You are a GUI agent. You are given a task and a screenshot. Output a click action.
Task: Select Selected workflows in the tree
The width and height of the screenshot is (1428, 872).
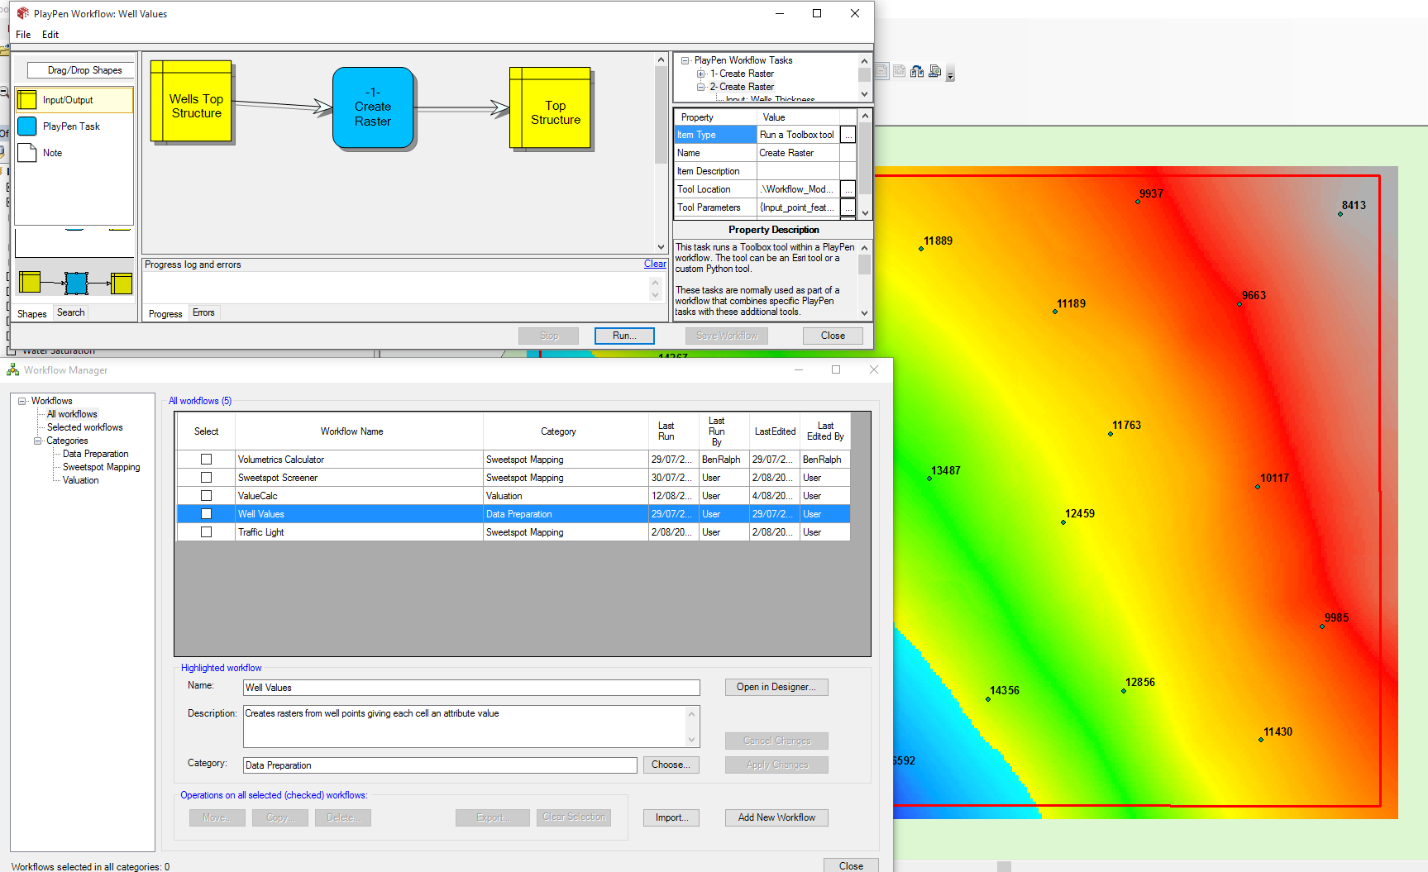tap(84, 427)
